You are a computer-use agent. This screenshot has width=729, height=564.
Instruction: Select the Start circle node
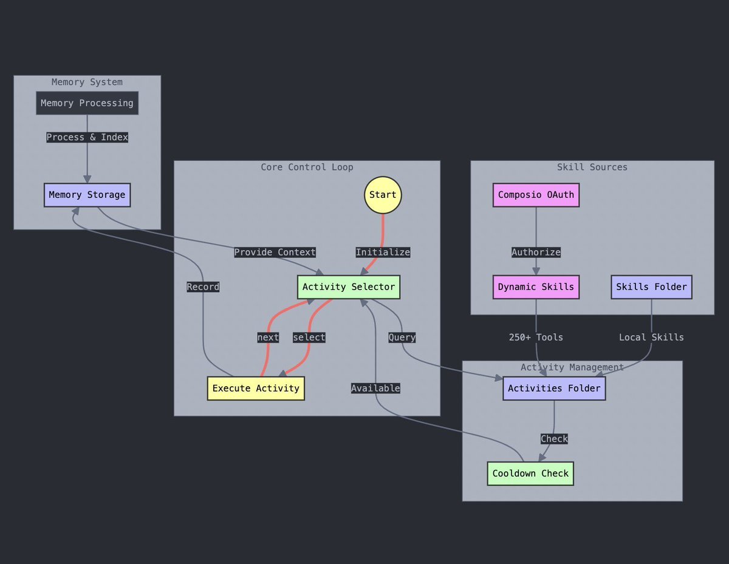[x=382, y=195]
